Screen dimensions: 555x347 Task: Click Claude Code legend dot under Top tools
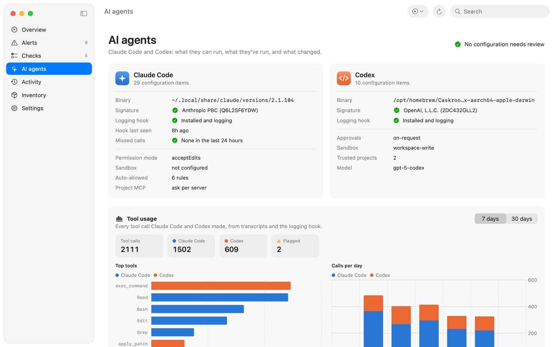tap(117, 275)
